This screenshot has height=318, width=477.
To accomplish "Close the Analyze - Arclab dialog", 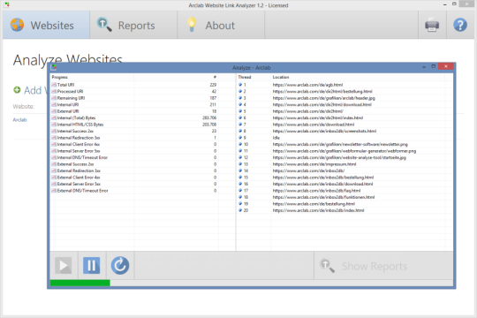I will pyautogui.click(x=446, y=66).
